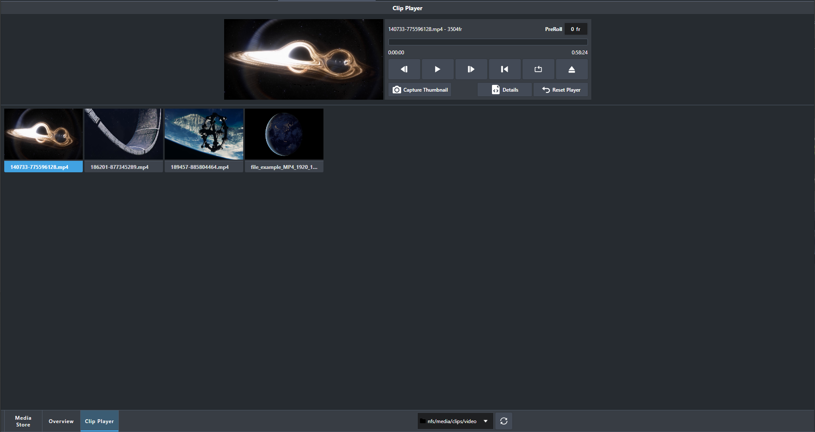Viewport: 815px width, 432px height.
Task: Click Reset Player button
Action: (561, 90)
